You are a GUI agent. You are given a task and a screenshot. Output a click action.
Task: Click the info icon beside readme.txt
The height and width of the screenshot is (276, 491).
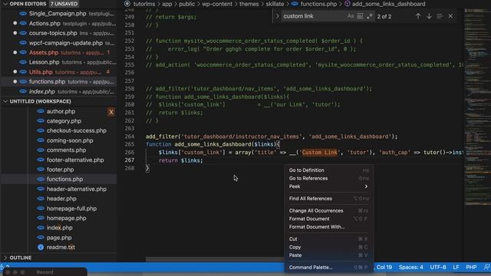pos(41,247)
